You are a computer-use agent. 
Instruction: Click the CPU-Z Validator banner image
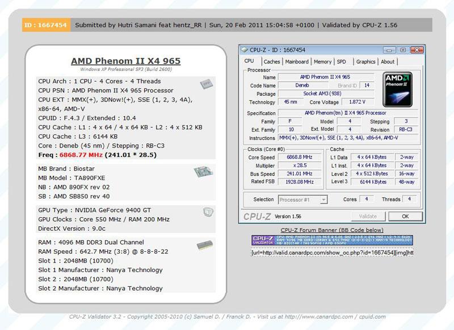(332, 240)
